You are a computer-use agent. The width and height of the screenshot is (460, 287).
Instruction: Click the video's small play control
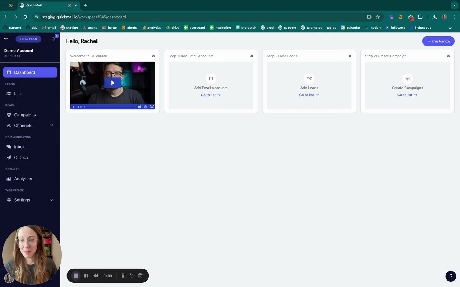(x=73, y=107)
